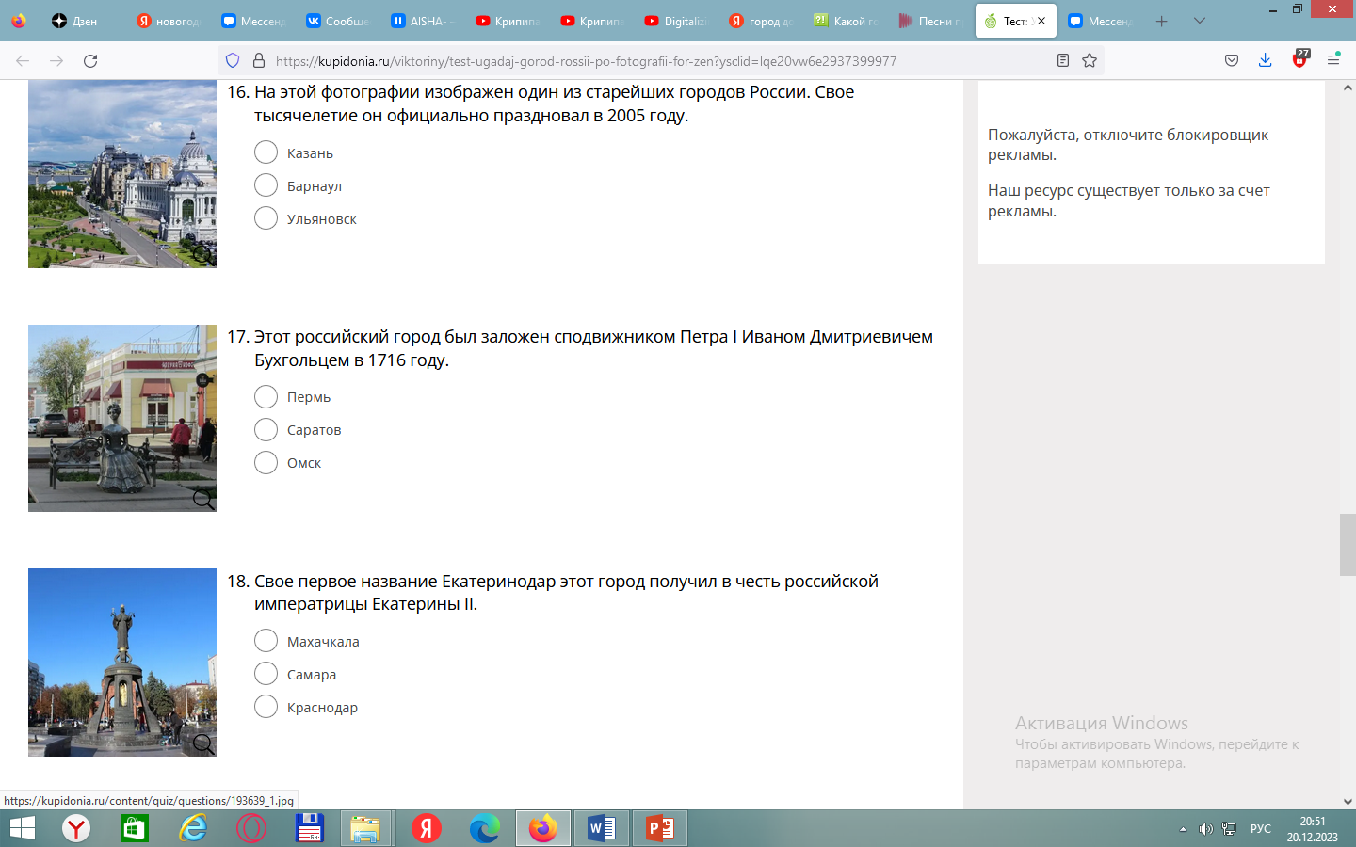Screen dimensions: 1356x847
Task: Toggle reader view icon in address bar
Action: pyautogui.click(x=1063, y=61)
